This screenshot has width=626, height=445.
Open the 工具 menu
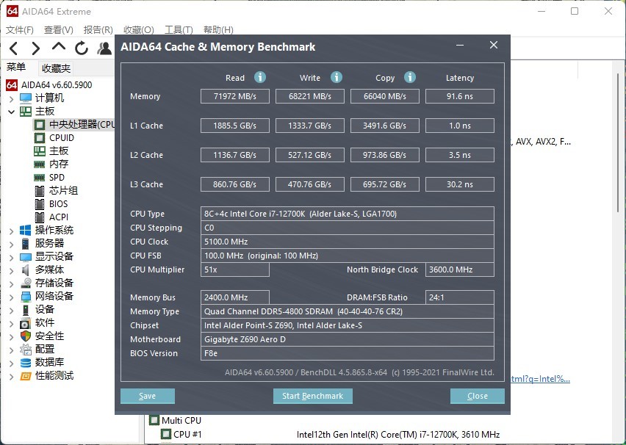coord(178,29)
